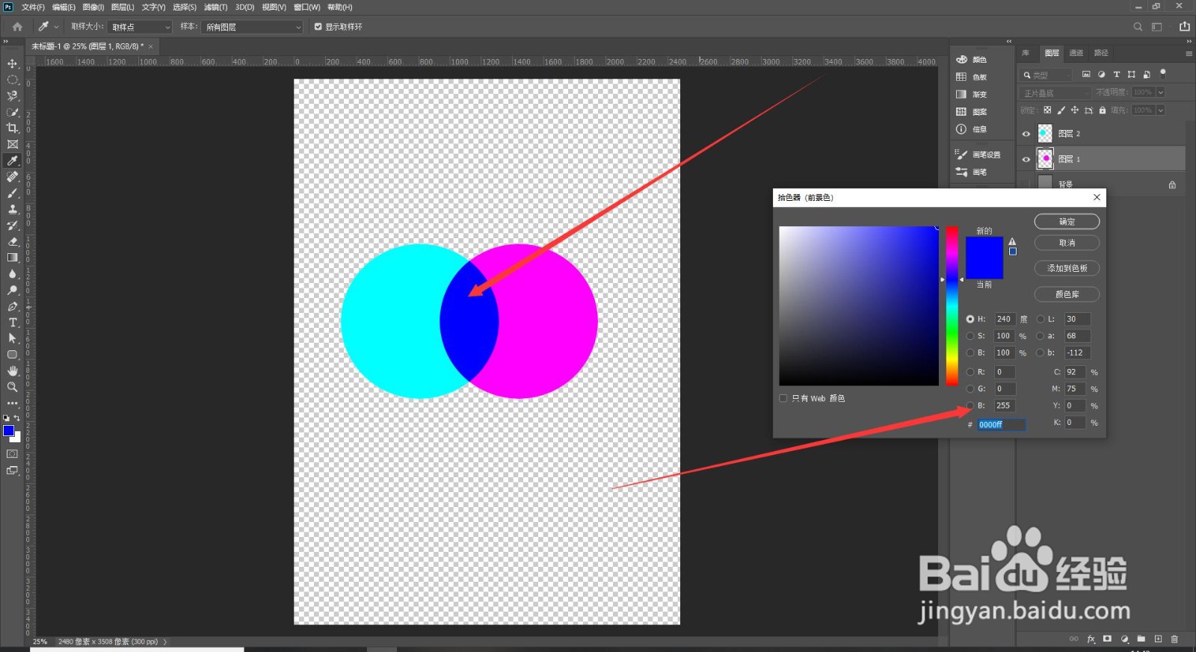Image resolution: width=1196 pixels, height=652 pixels.
Task: Click the 确定 OK button
Action: 1067,222
